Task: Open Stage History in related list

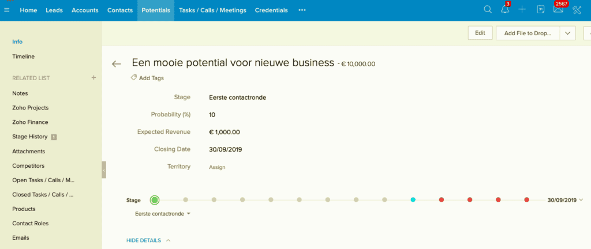Action: (x=30, y=137)
